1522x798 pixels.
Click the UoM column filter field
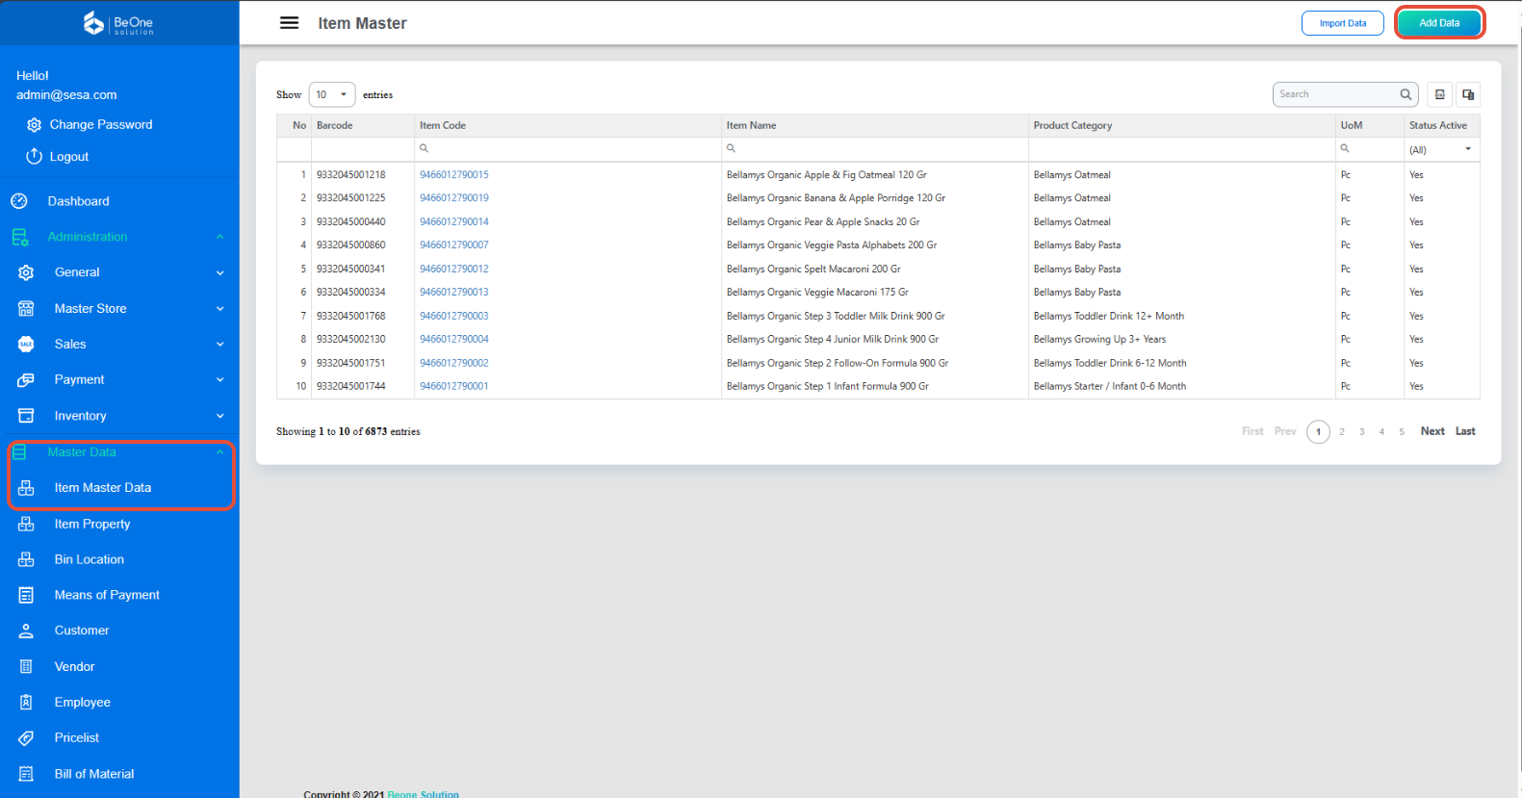pos(1369,149)
